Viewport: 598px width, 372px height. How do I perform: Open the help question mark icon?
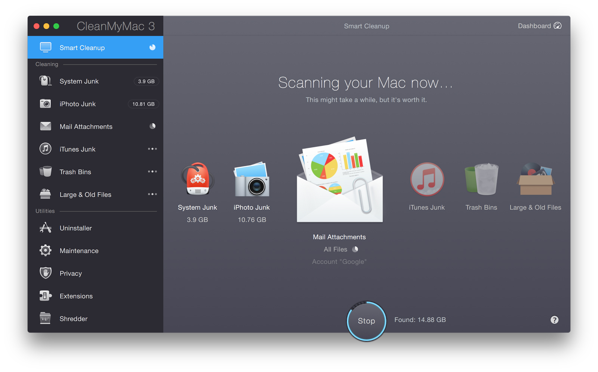pyautogui.click(x=555, y=320)
